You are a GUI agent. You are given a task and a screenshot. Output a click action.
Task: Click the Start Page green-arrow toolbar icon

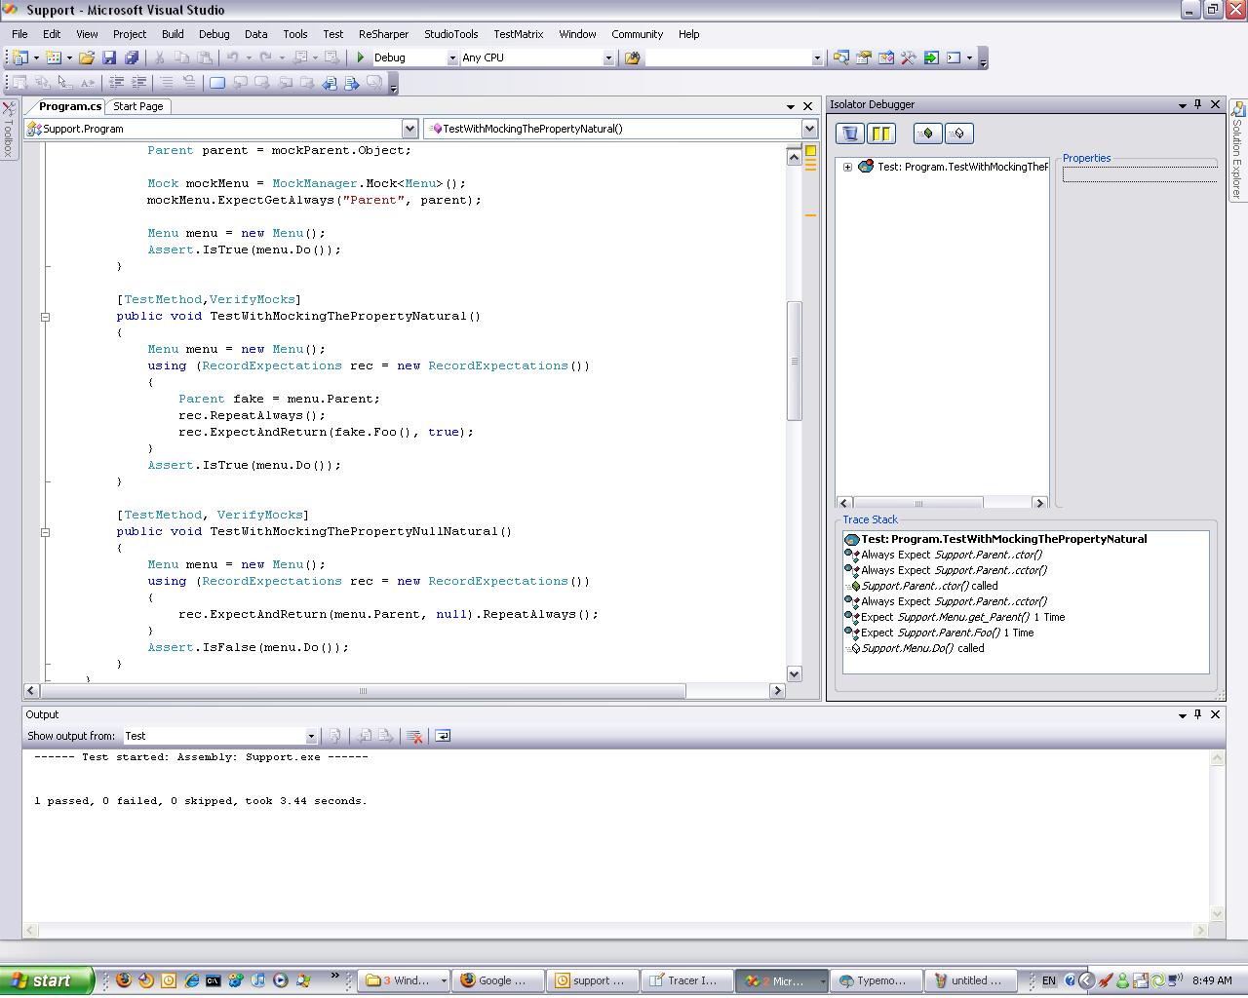click(931, 58)
